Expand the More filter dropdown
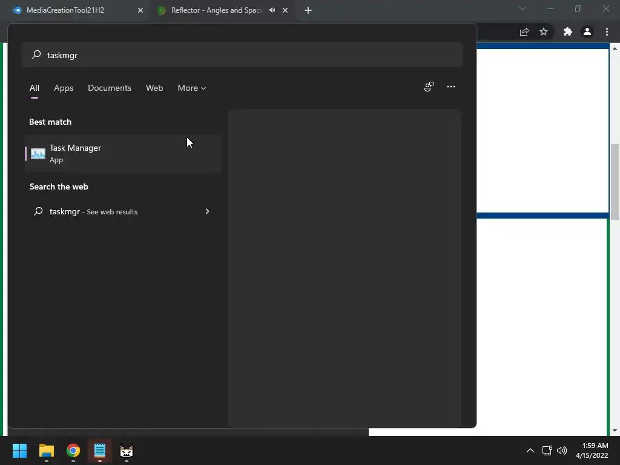 coord(192,88)
